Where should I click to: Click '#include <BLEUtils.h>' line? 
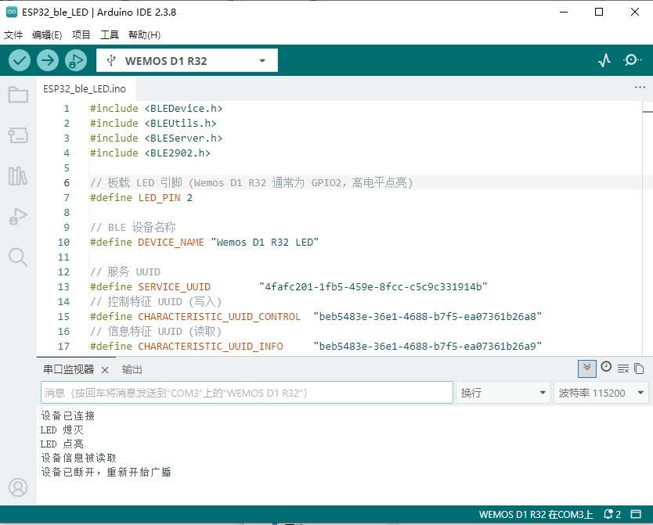tap(153, 124)
